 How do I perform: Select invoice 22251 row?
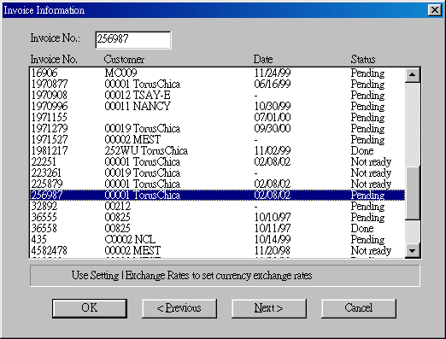217,161
